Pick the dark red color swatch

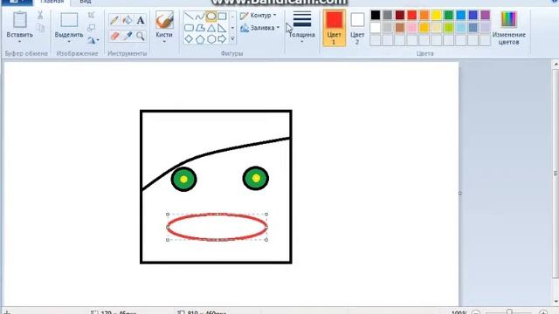[400, 15]
